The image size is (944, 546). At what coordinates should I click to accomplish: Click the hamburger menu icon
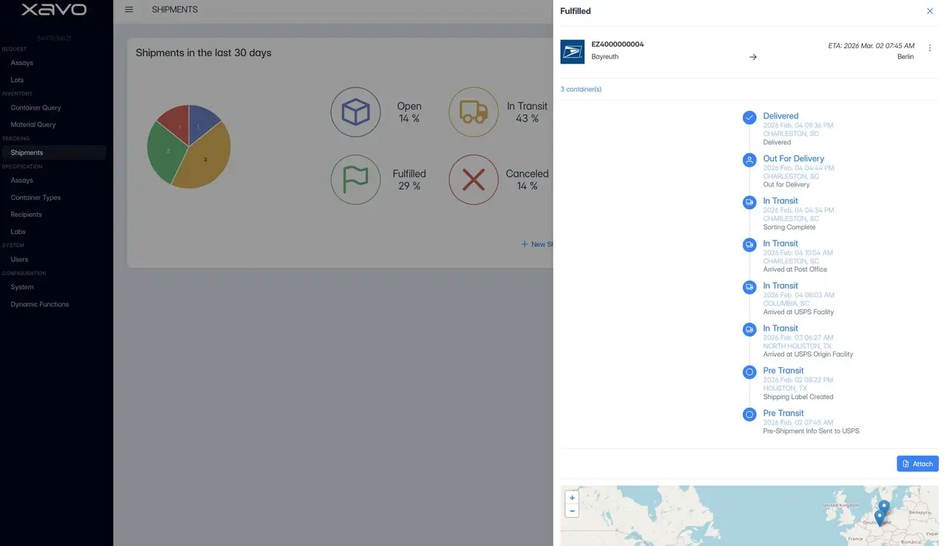tap(129, 10)
